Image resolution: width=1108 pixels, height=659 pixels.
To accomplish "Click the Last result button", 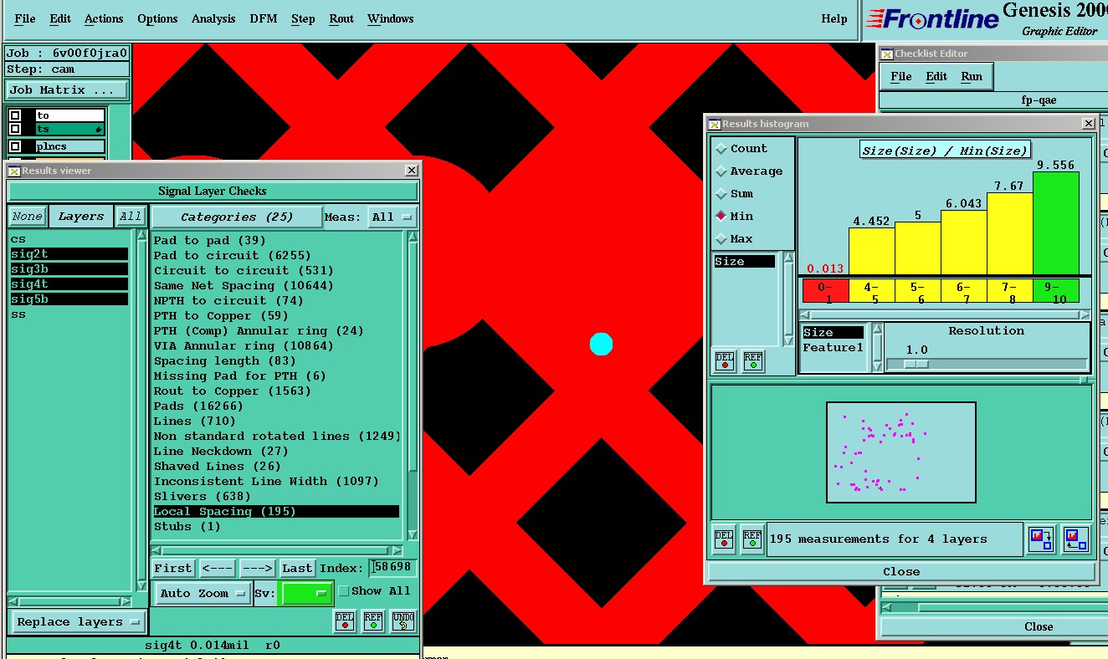I will point(297,568).
